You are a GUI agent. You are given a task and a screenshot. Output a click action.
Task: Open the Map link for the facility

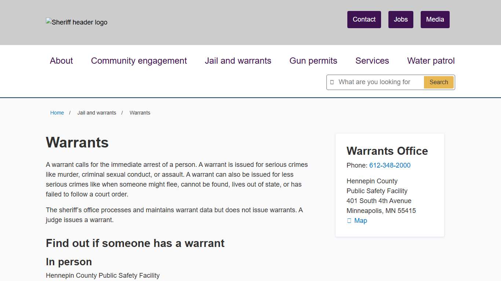(360, 220)
